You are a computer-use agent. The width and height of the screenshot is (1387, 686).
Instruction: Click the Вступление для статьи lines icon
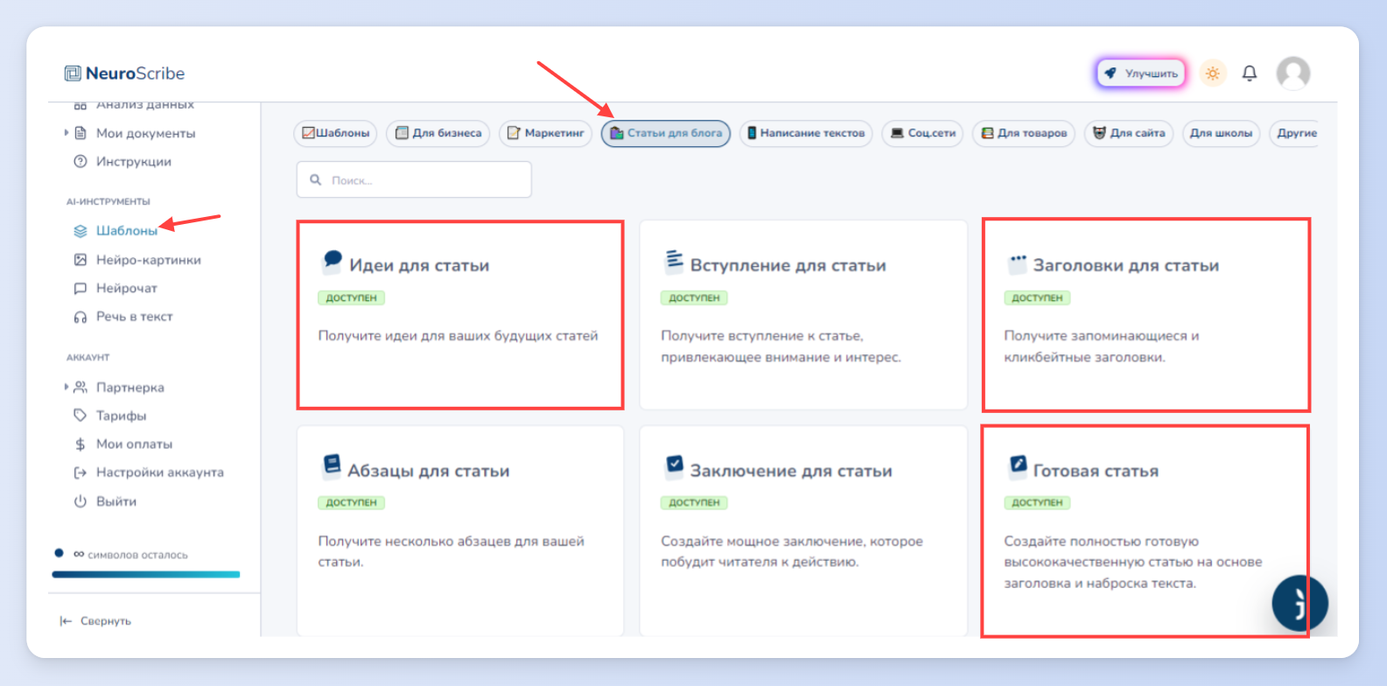675,260
